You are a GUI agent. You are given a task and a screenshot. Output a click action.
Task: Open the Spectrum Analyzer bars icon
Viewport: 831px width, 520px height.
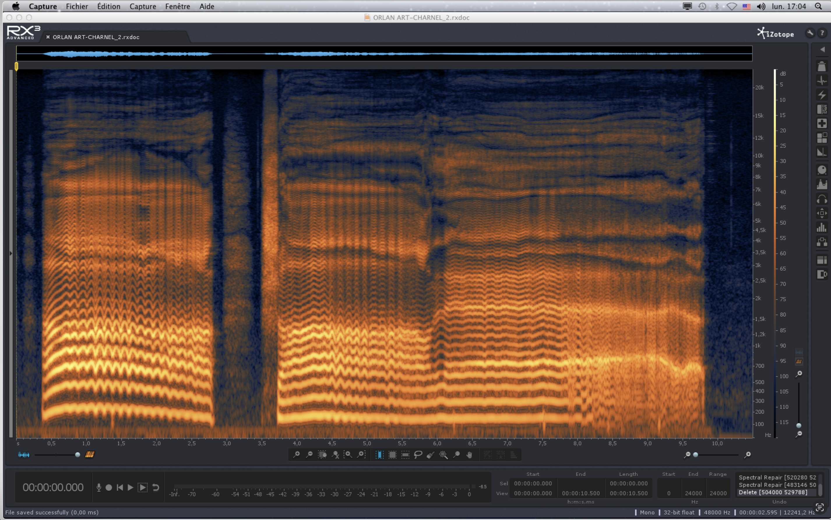[x=822, y=227]
